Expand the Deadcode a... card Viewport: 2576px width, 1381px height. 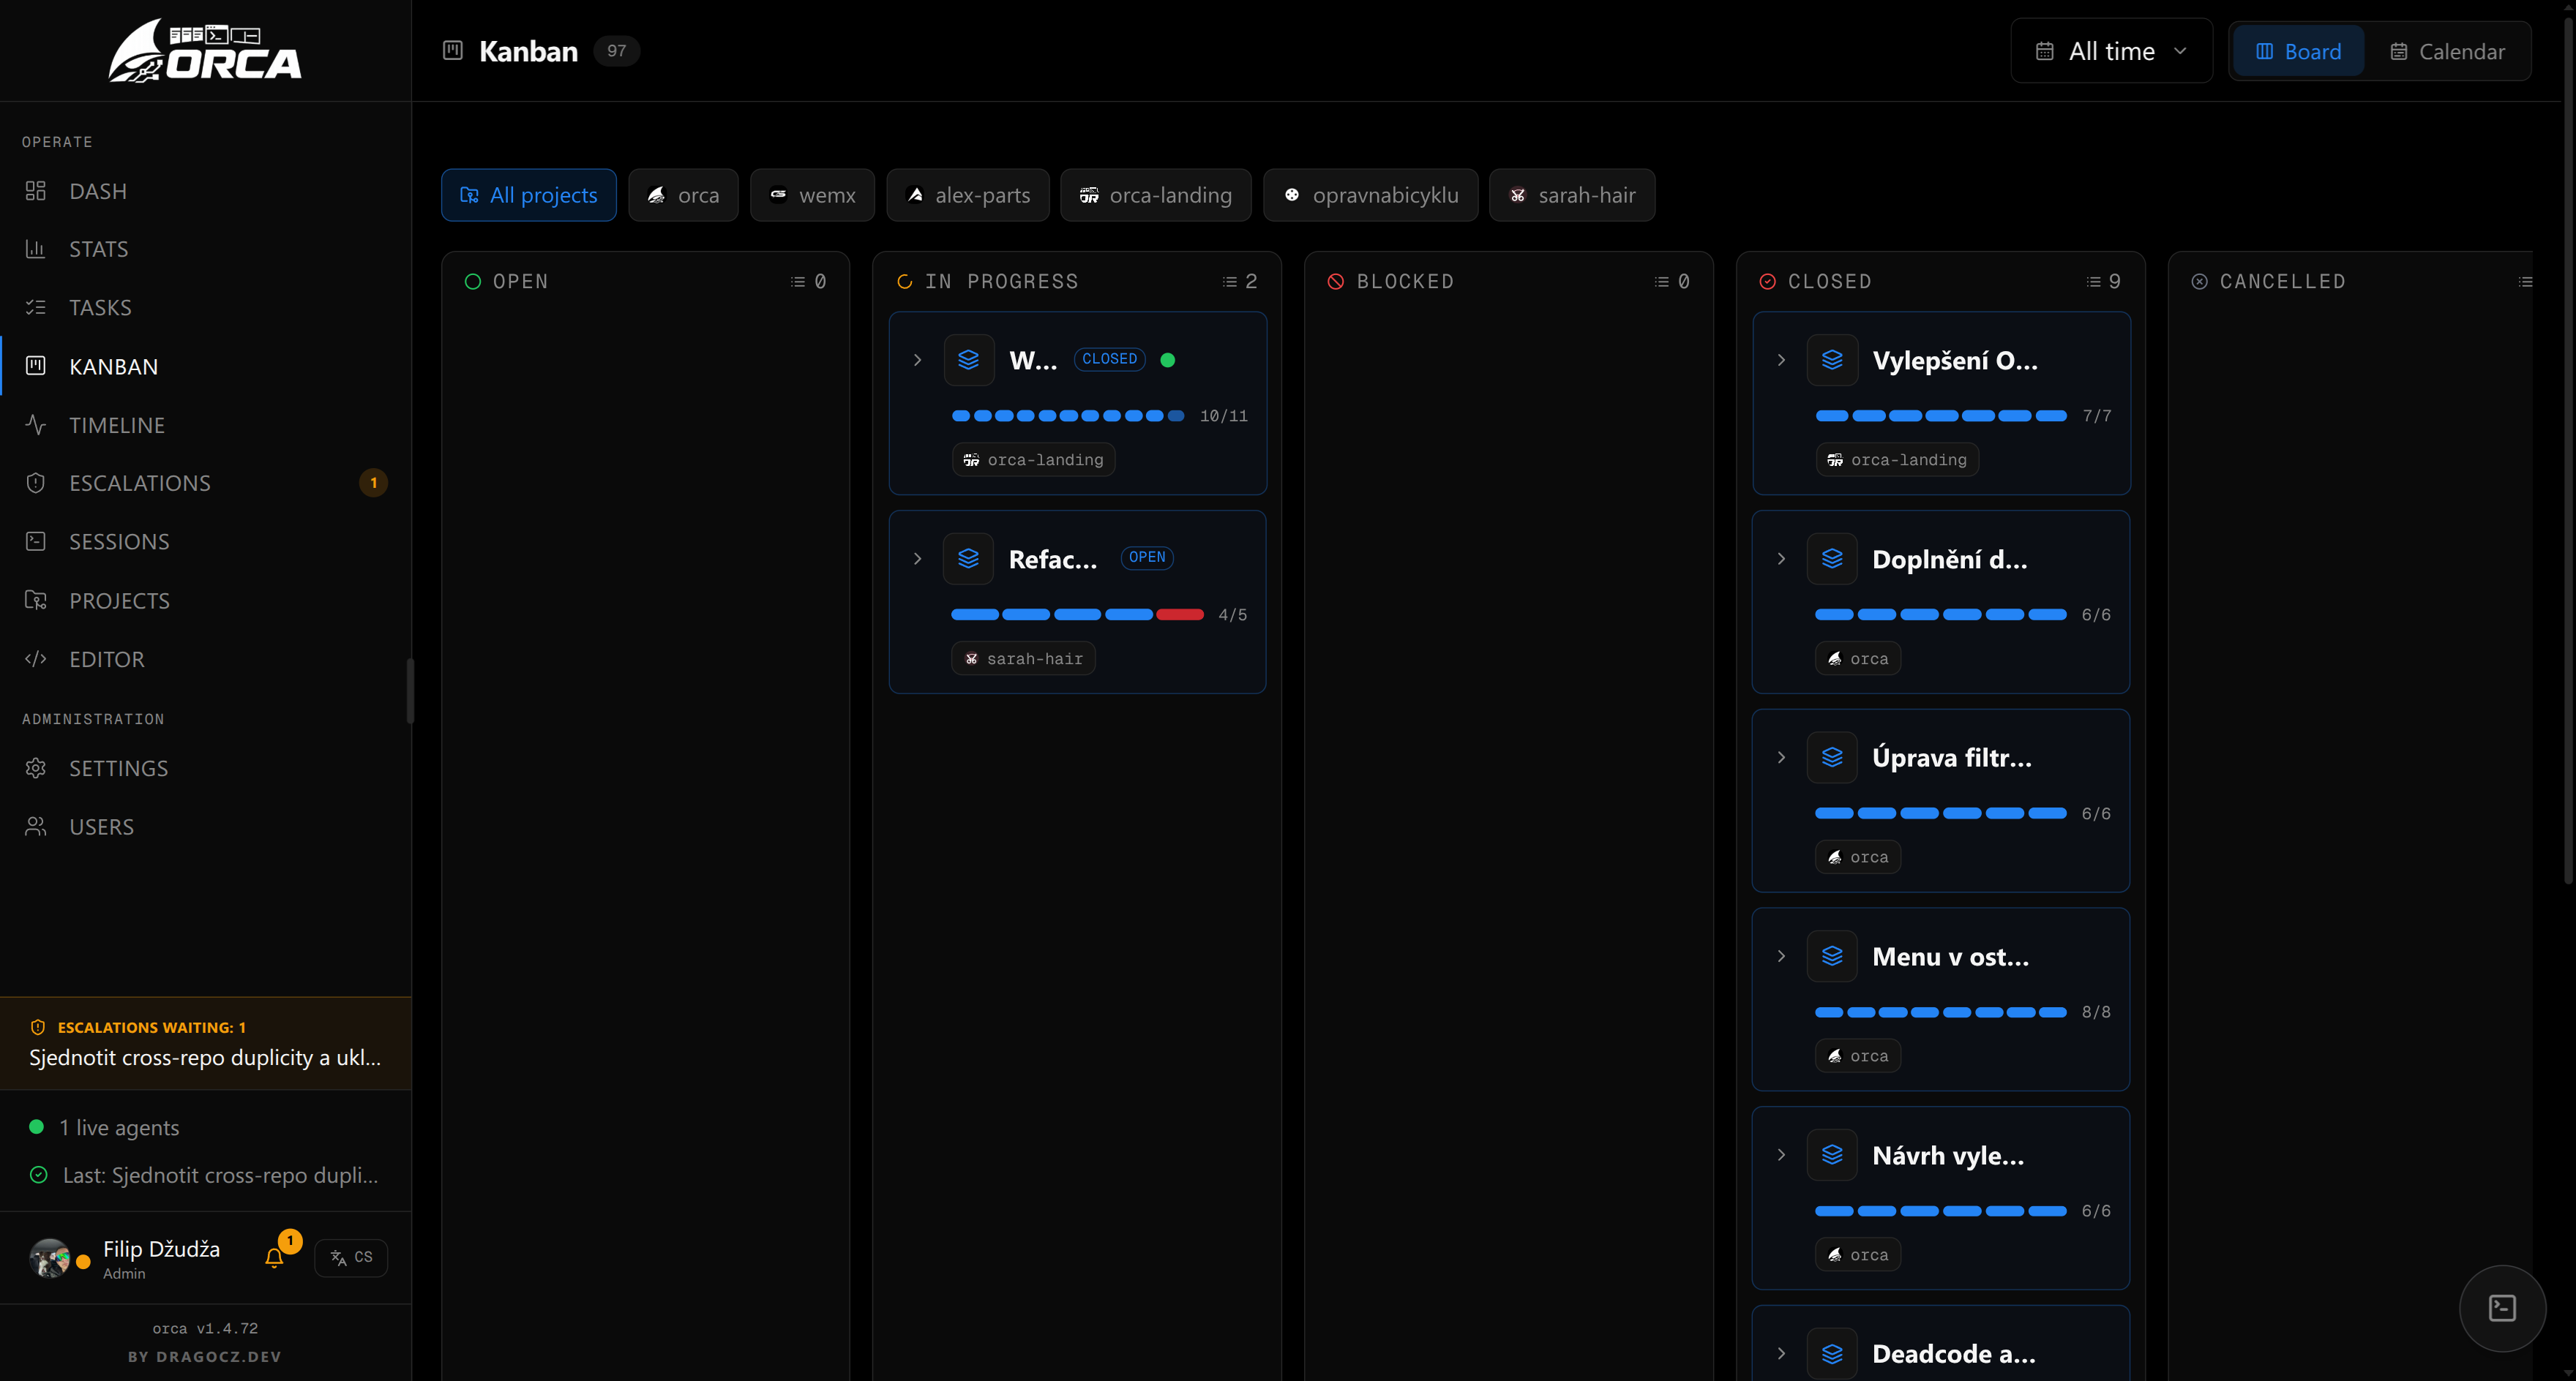pyautogui.click(x=1782, y=1354)
